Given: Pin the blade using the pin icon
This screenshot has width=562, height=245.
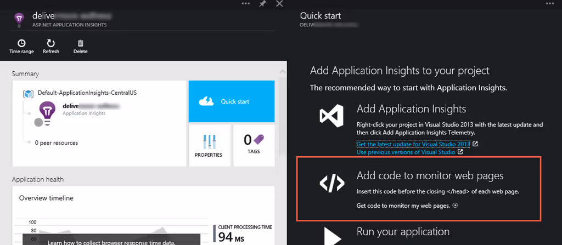Looking at the screenshot, I should pos(263,4).
